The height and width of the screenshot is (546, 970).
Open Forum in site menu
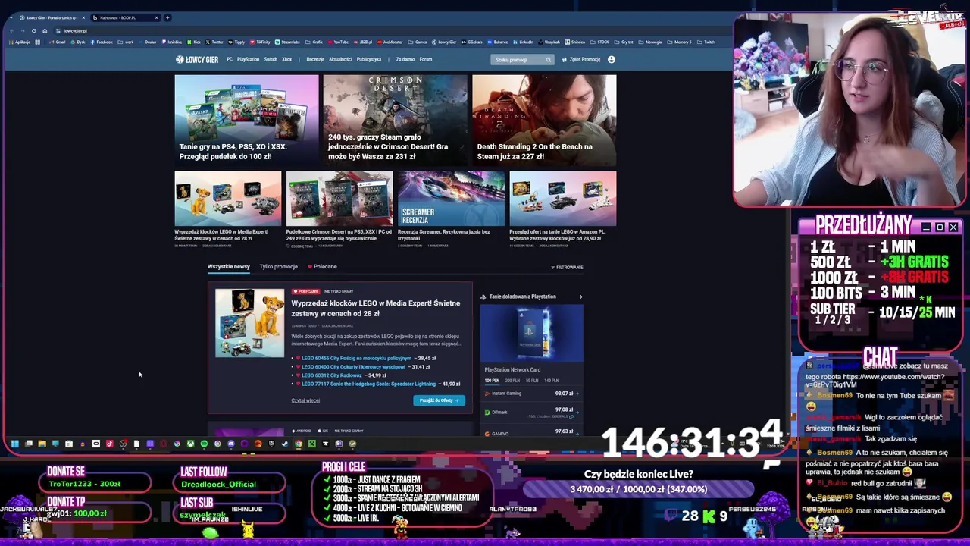426,59
